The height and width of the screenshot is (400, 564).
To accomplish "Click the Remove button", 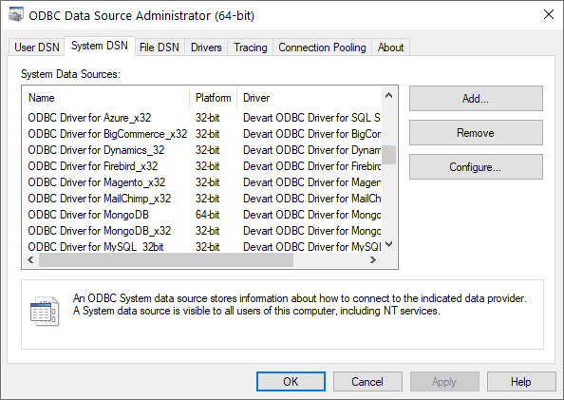I will (x=476, y=132).
